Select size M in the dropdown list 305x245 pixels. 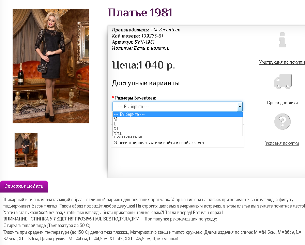point(178,119)
